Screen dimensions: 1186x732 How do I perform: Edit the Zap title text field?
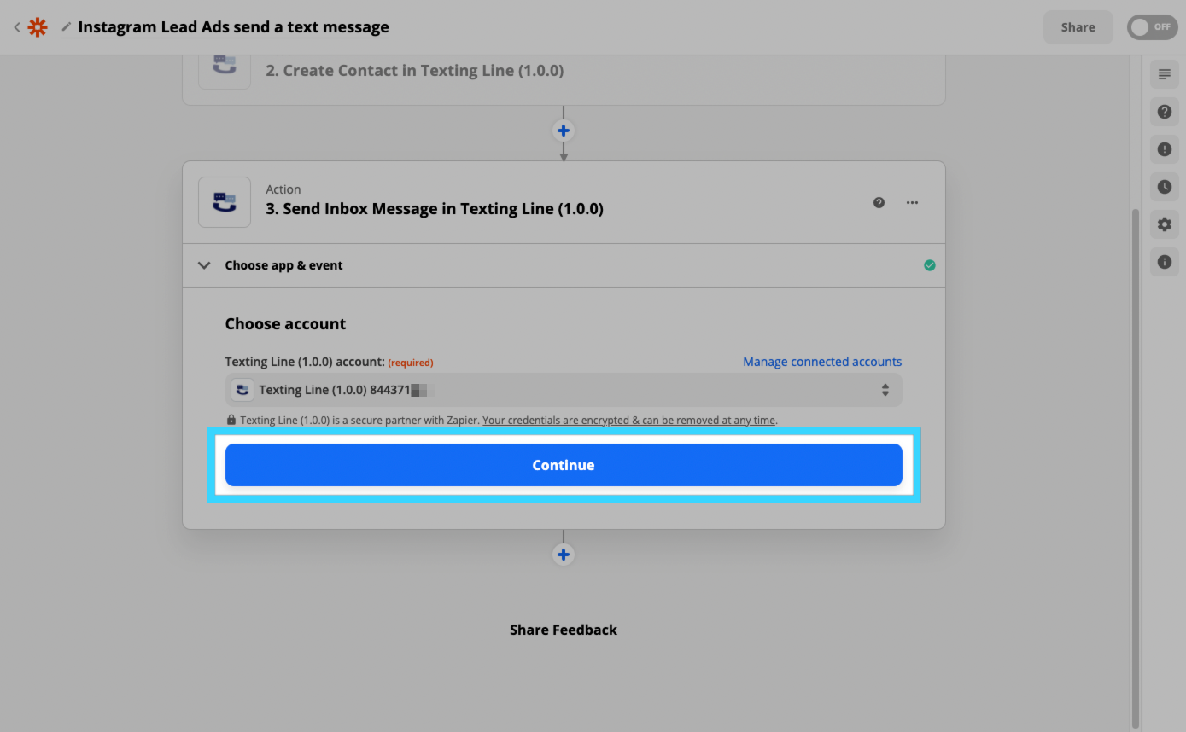[233, 27]
